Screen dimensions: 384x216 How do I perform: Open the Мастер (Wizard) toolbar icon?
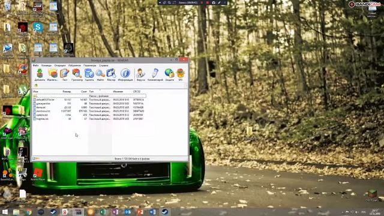(111, 74)
